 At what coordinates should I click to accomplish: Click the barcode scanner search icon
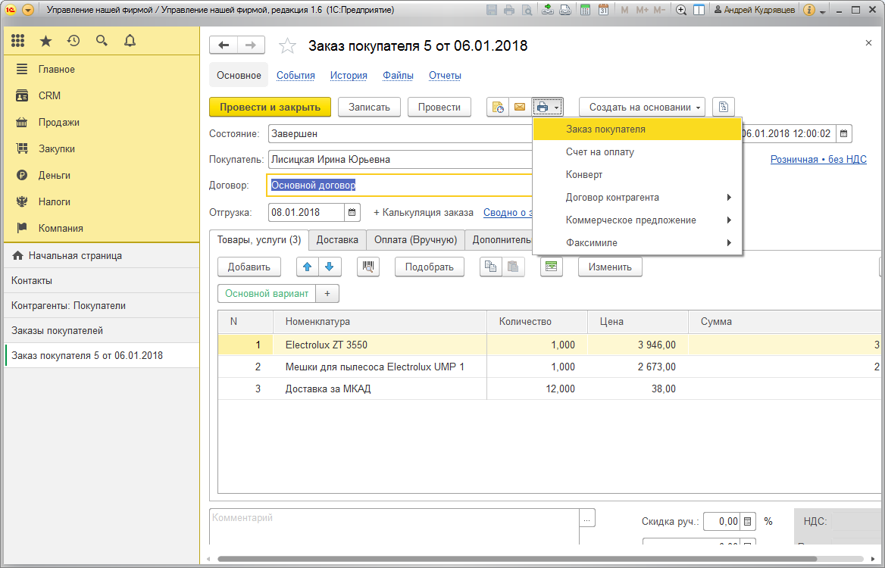coord(368,267)
